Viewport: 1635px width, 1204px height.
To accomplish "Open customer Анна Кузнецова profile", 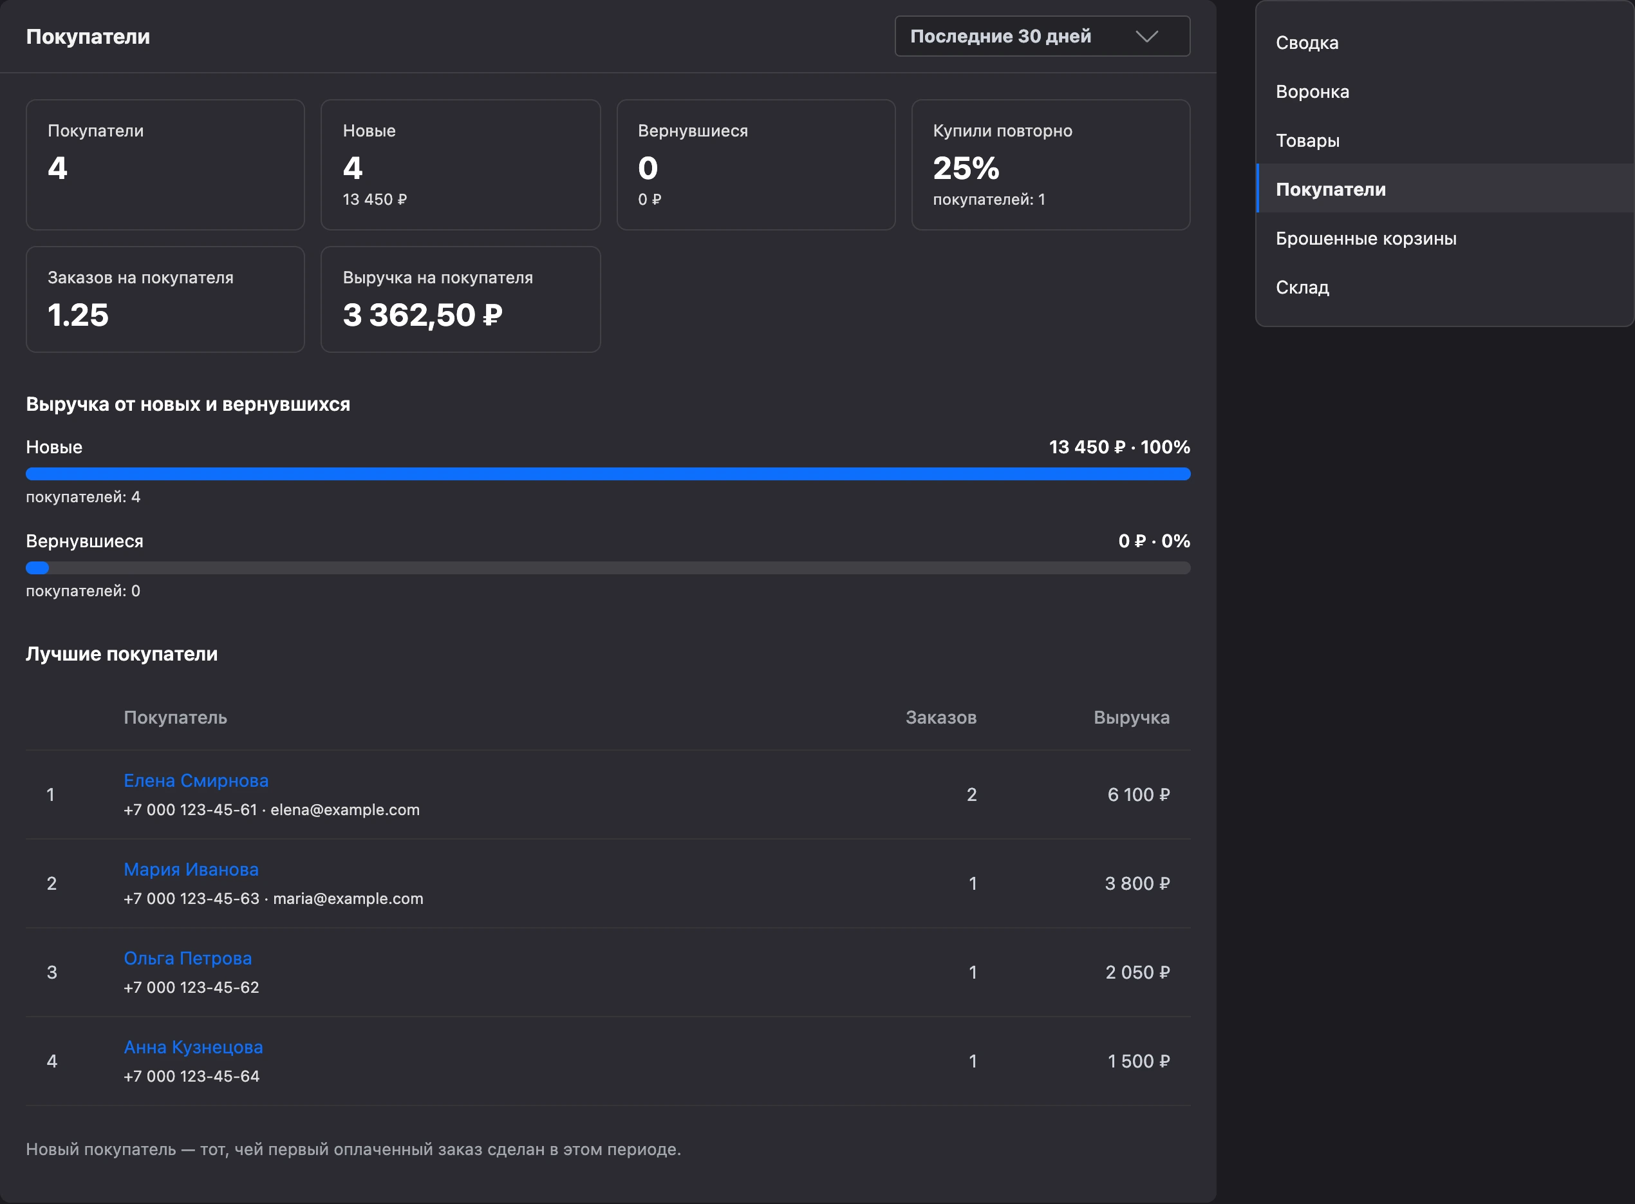I will (x=193, y=1048).
